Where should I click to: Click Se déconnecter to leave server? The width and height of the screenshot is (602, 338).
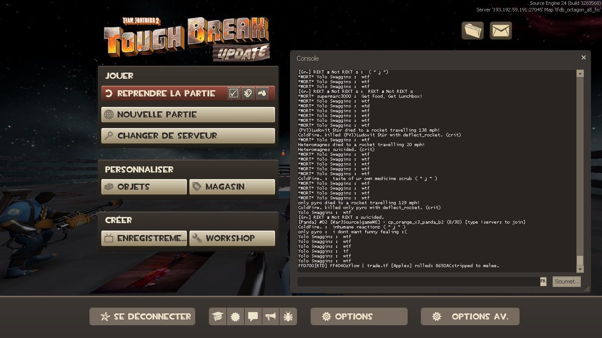click(x=142, y=316)
